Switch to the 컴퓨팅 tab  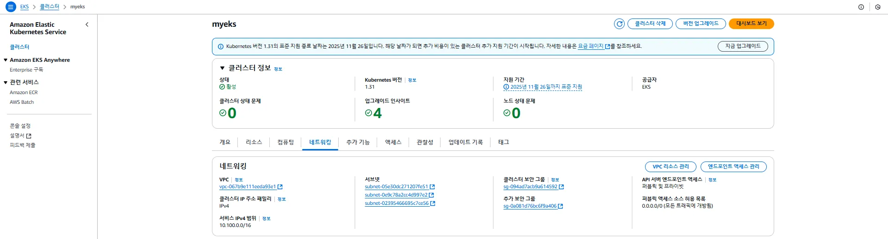click(x=286, y=142)
